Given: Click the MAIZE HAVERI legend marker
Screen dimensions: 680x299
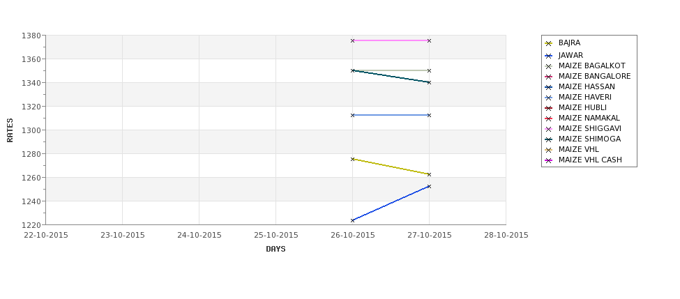Looking at the screenshot, I should point(549,98).
